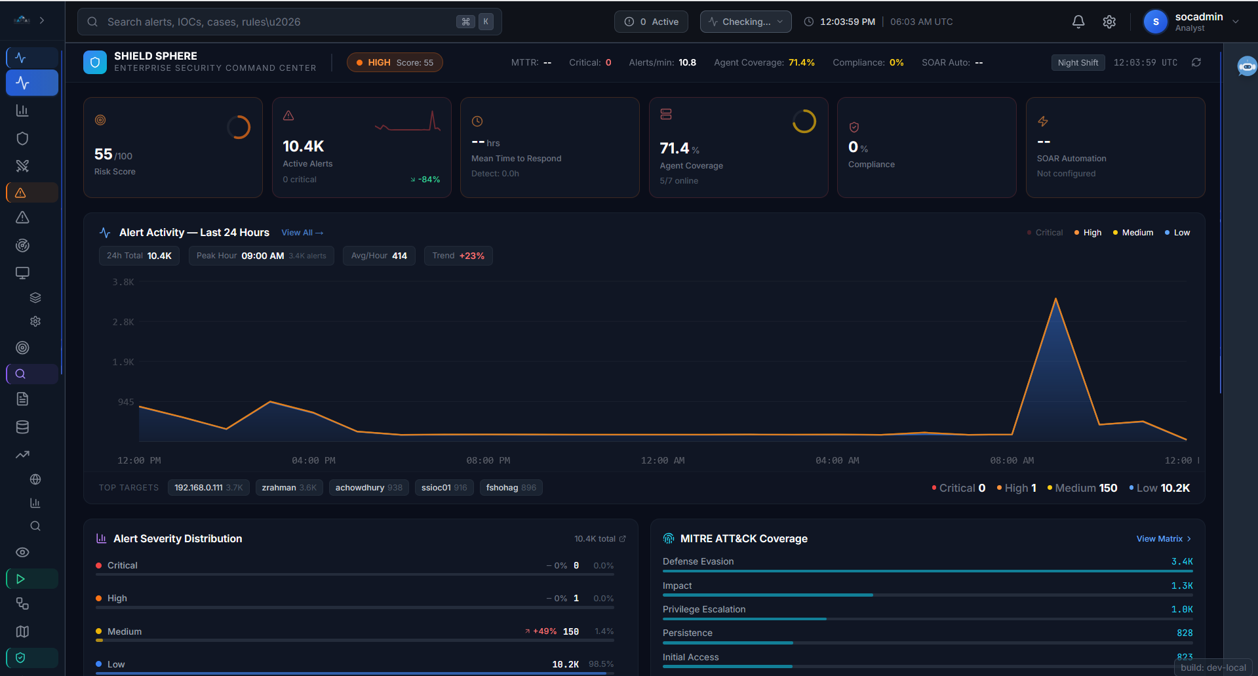Click the notification bell icon
1258x676 pixels.
pyautogui.click(x=1078, y=22)
